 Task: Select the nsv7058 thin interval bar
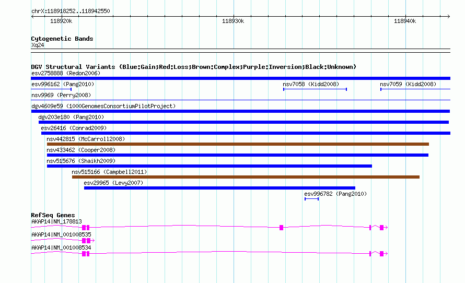click(x=315, y=89)
